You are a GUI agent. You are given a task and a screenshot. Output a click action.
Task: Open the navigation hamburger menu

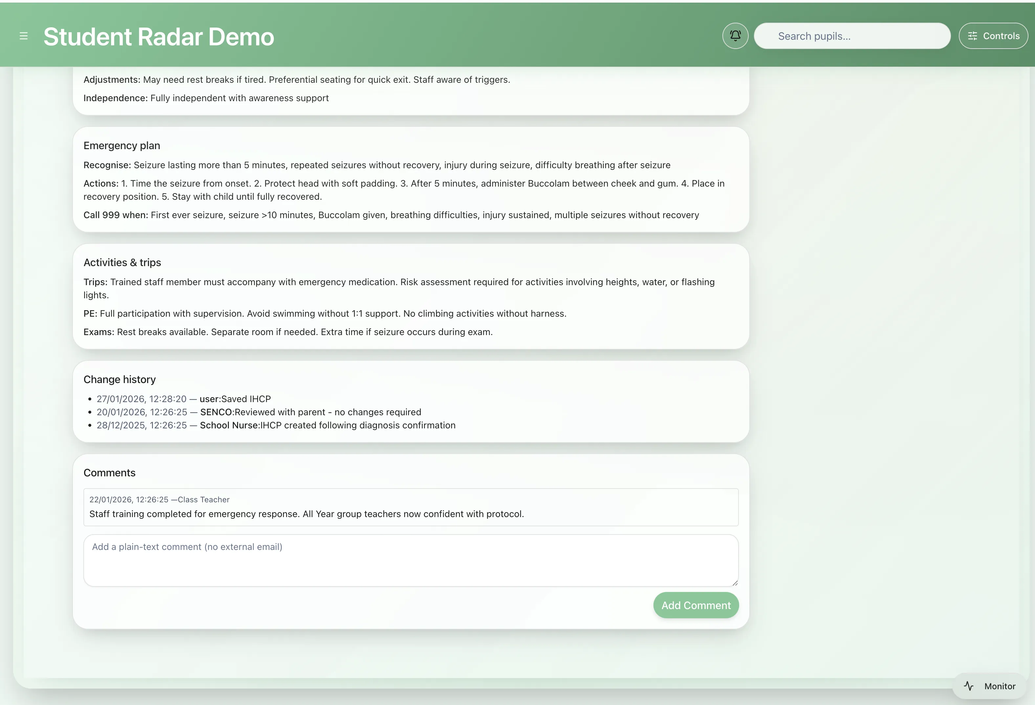[23, 36]
